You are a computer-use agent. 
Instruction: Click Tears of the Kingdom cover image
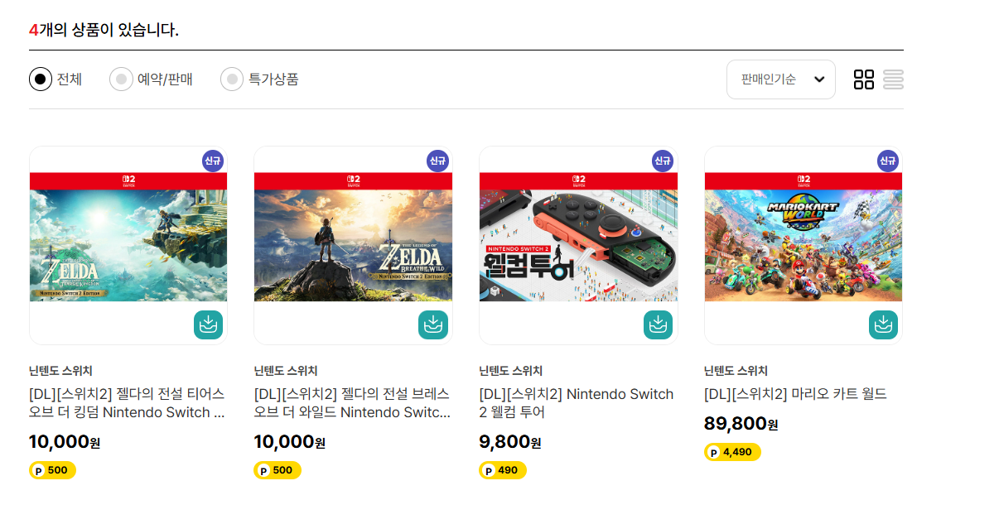[128, 245]
